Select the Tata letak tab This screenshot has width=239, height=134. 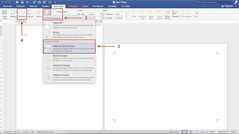pyautogui.click(x=58, y=6)
